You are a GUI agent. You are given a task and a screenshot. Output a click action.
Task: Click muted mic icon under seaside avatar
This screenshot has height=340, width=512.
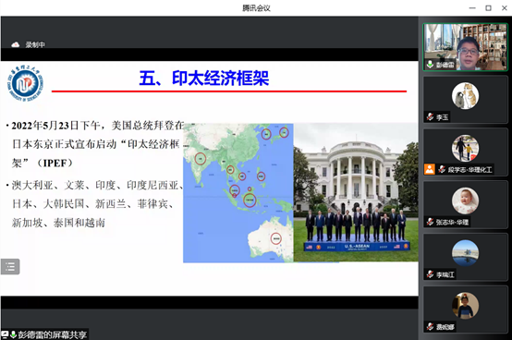(x=430, y=274)
